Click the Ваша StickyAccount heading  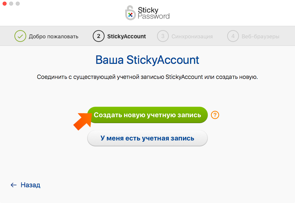[147, 60]
